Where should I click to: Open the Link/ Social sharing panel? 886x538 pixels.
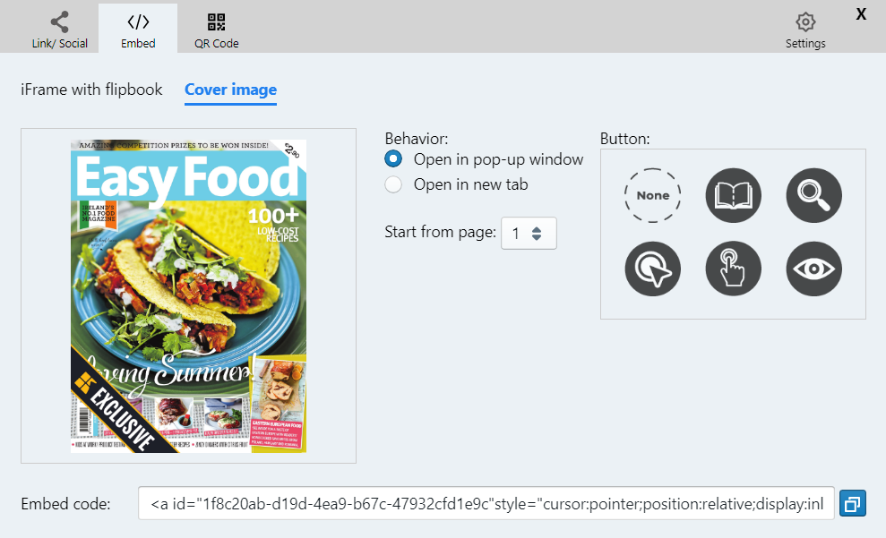tap(59, 28)
